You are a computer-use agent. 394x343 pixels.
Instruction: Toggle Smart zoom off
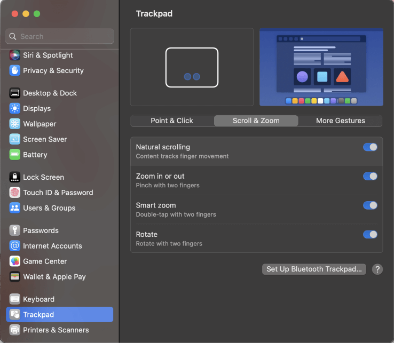coord(370,205)
